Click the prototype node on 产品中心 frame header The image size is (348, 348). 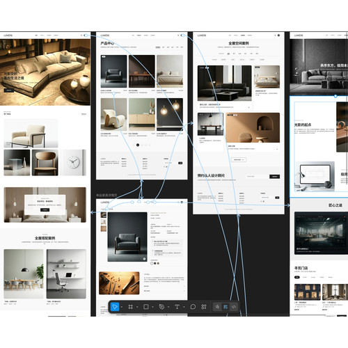[183, 35]
